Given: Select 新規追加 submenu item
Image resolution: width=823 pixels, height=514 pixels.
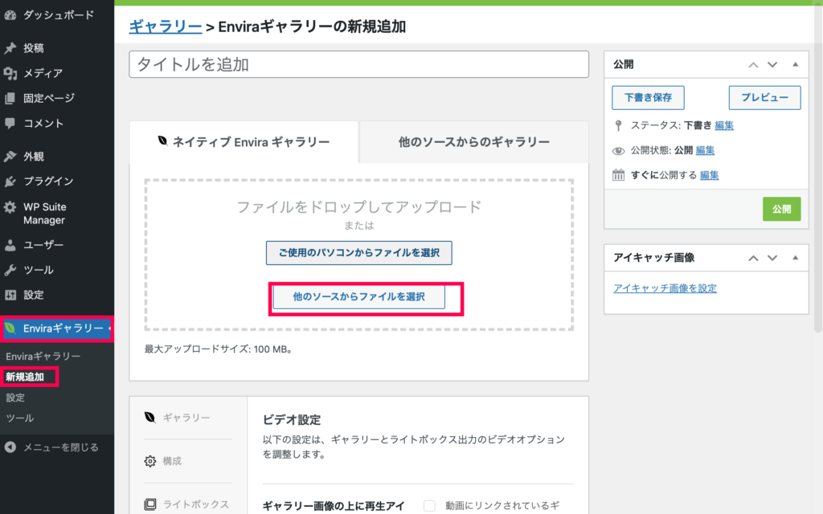Looking at the screenshot, I should pyautogui.click(x=25, y=377).
